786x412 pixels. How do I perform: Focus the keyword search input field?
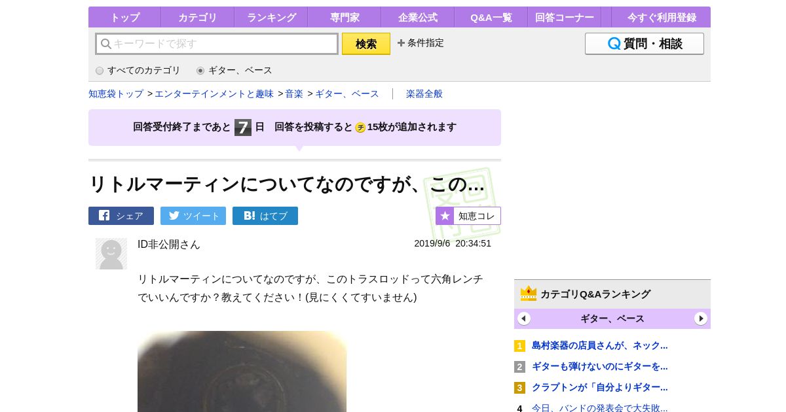tap(217, 44)
